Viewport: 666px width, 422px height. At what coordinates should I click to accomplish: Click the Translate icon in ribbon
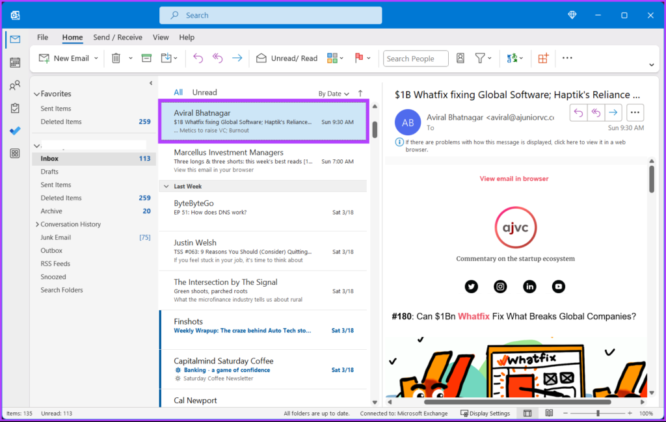pos(512,58)
